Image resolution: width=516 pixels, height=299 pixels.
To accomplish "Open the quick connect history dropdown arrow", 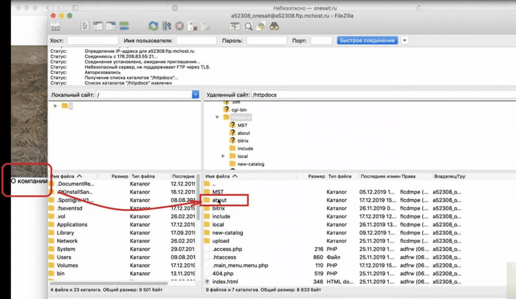I will coord(405,40).
